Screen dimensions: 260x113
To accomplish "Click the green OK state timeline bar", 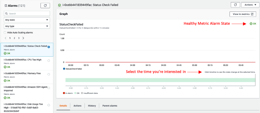I will [160, 80].
